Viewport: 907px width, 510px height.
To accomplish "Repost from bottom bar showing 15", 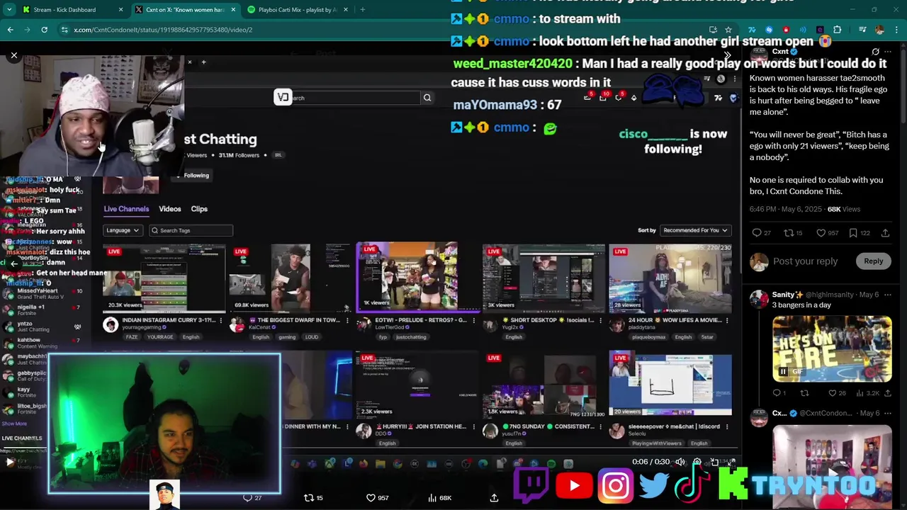I will (314, 498).
